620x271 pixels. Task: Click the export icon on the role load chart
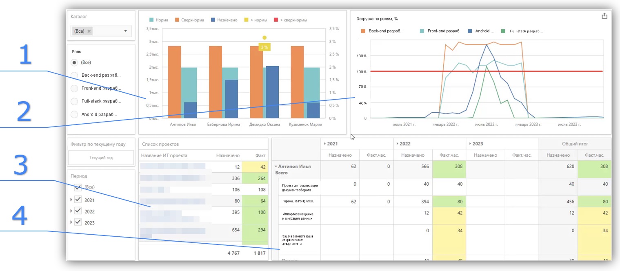[x=604, y=16]
